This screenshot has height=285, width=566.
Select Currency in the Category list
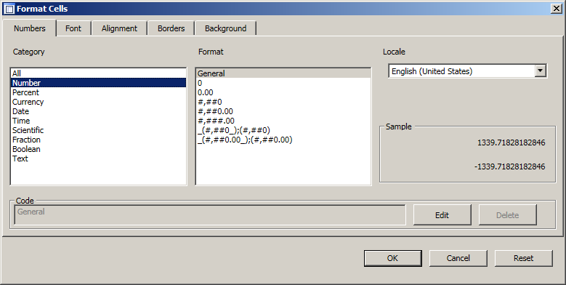[x=98, y=102]
